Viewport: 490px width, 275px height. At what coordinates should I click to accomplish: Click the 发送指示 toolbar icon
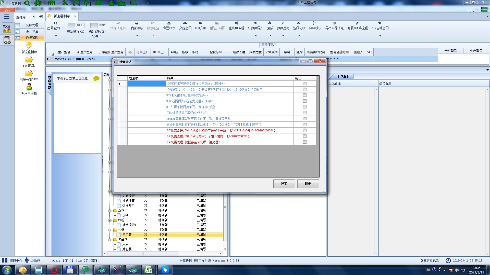[169, 23]
